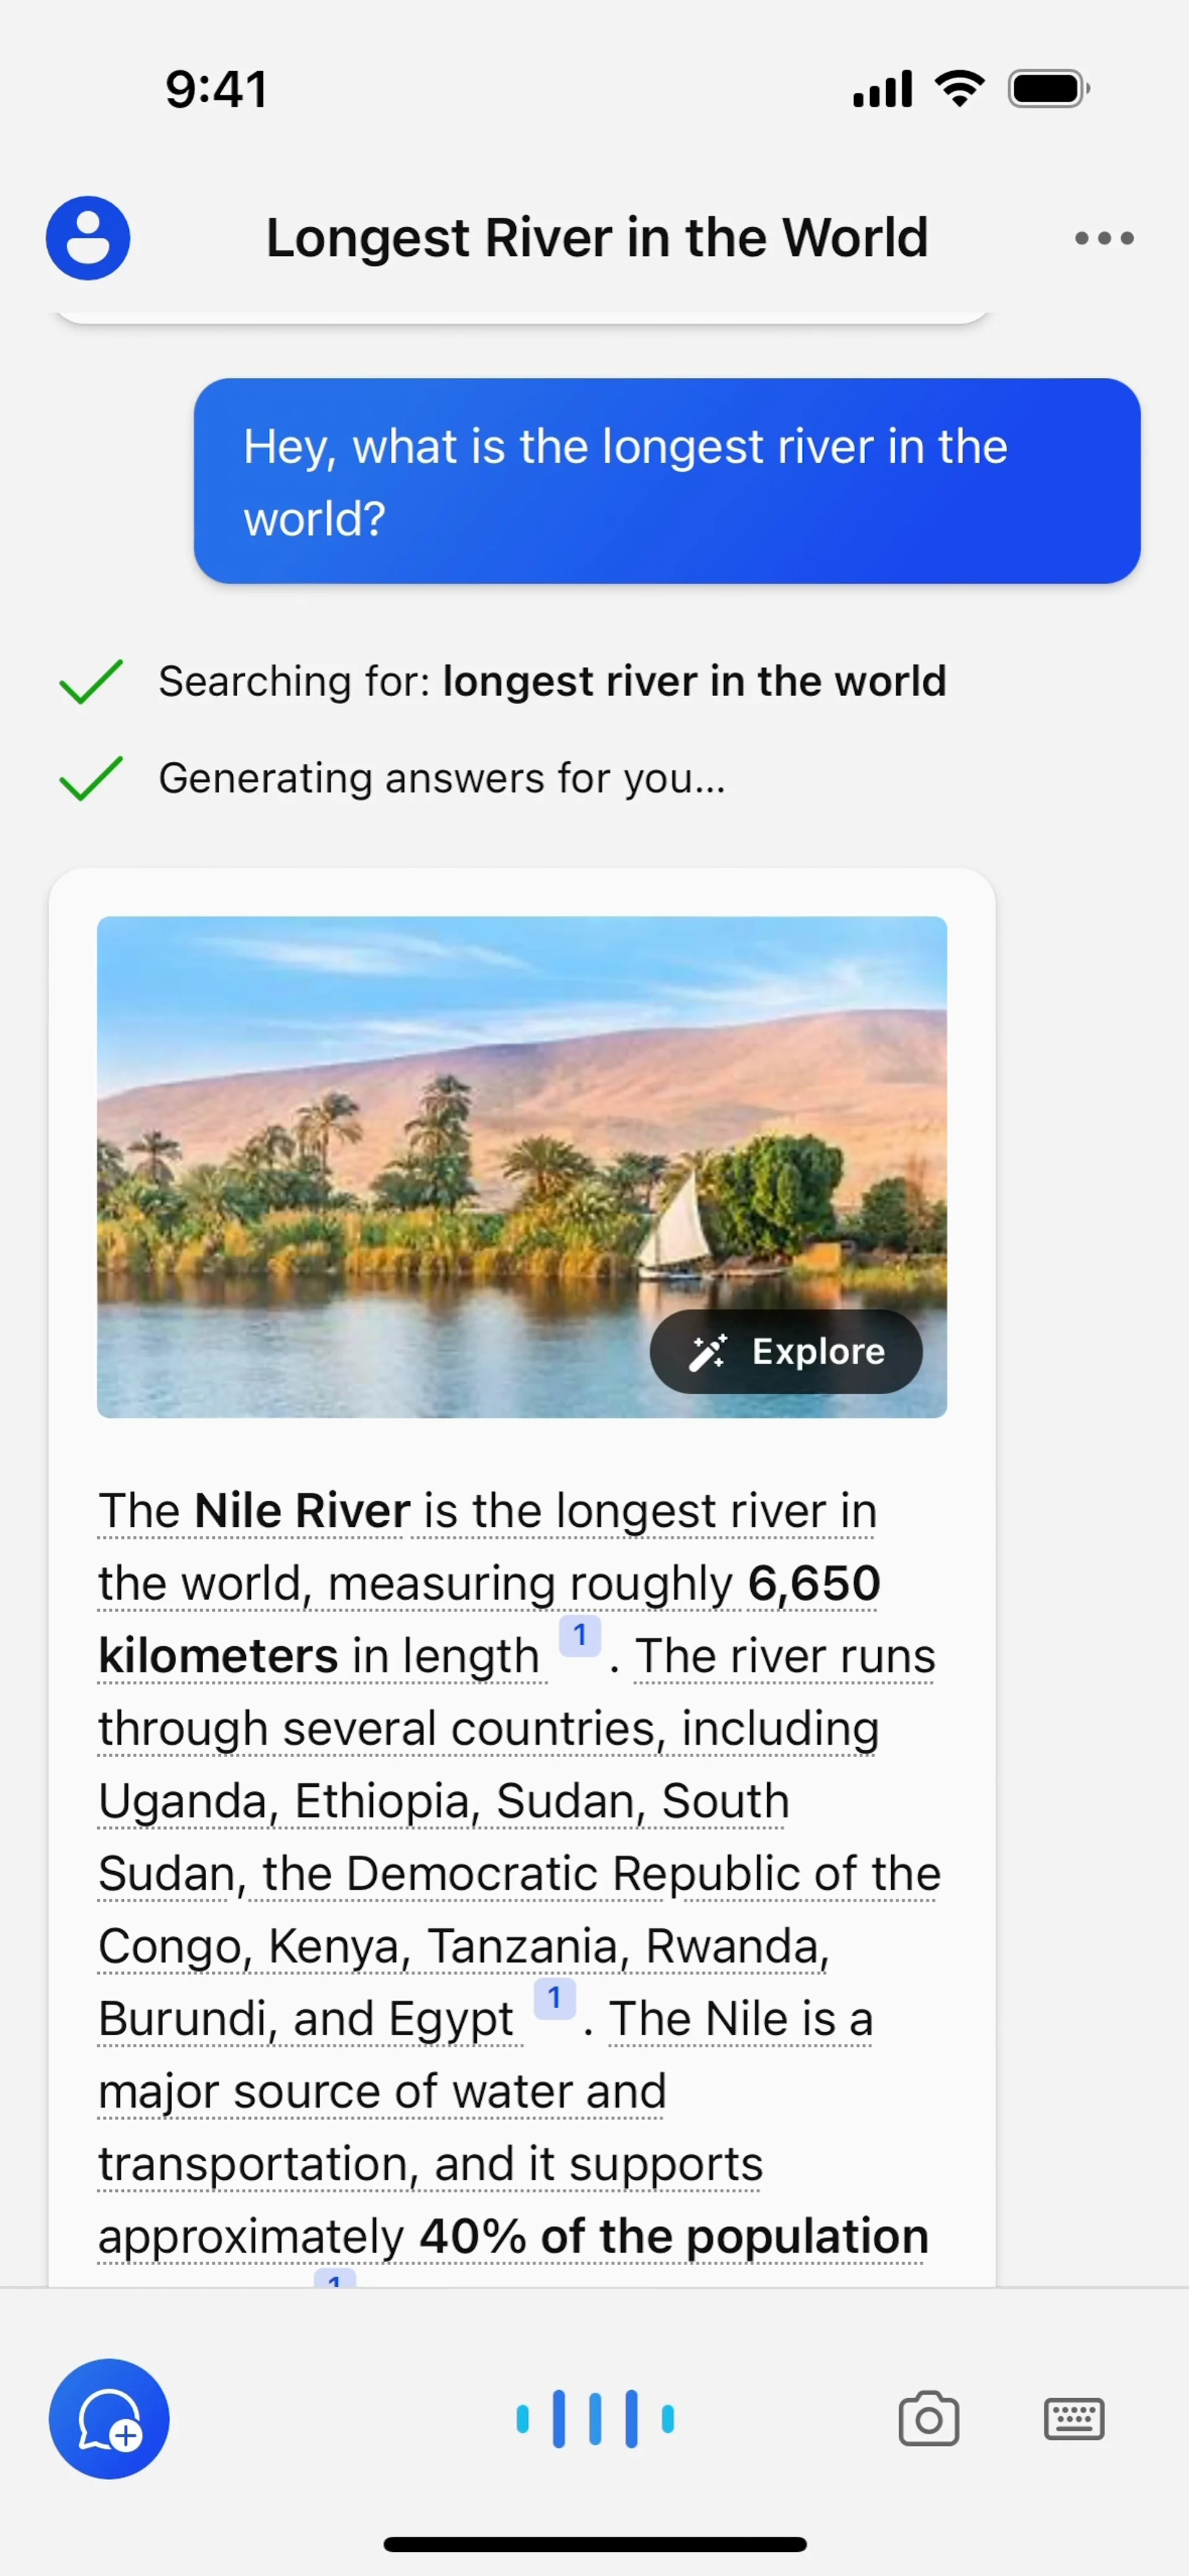Tap the magic wand icon in Explore
The image size is (1189, 2576).
coord(707,1352)
